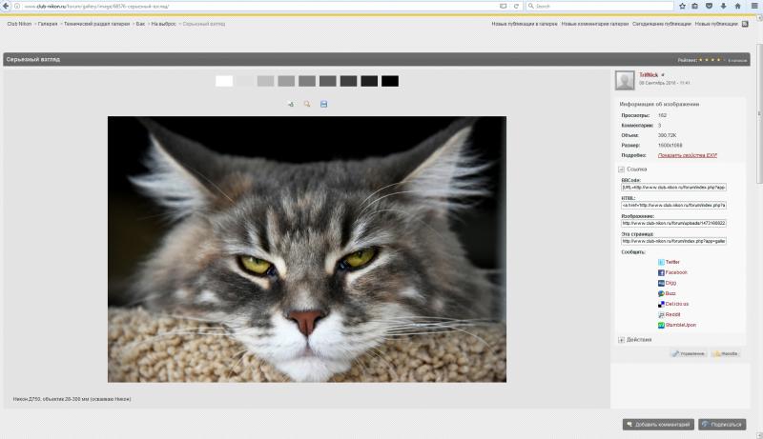Click the Эта страница URL field
The height and width of the screenshot is (439, 763).
(x=673, y=241)
